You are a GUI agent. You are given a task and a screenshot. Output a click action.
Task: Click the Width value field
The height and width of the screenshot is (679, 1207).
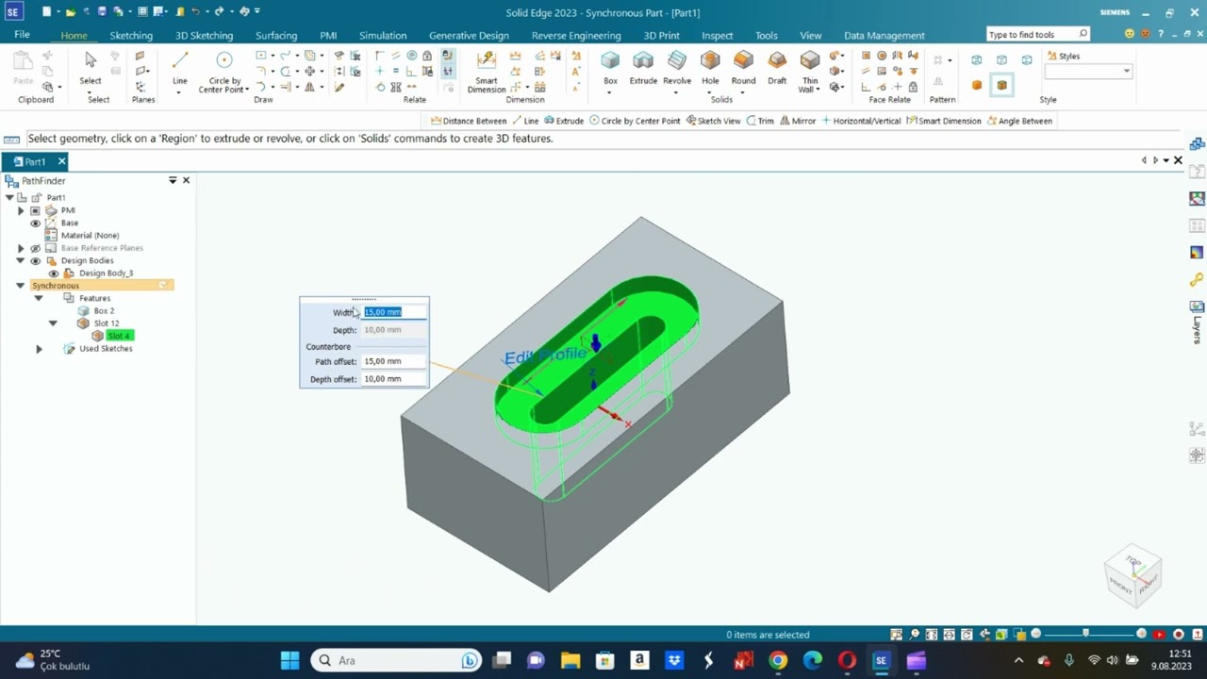[394, 312]
